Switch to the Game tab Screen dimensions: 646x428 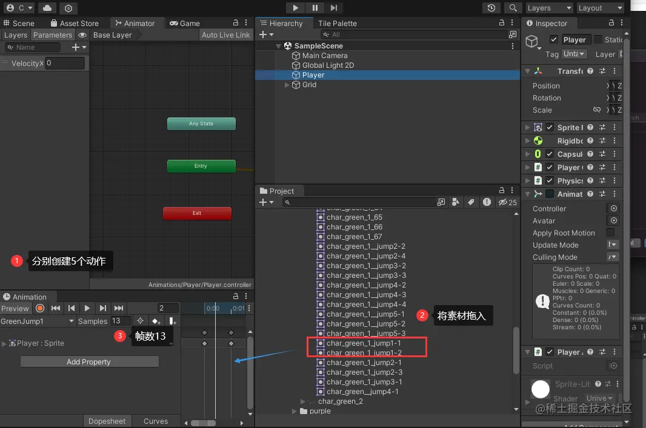185,24
